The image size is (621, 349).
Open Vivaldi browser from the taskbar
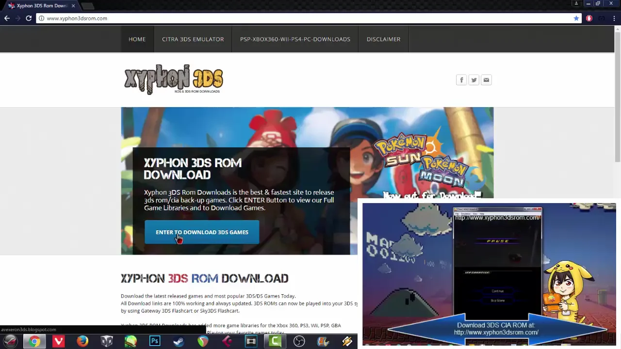[59, 341]
